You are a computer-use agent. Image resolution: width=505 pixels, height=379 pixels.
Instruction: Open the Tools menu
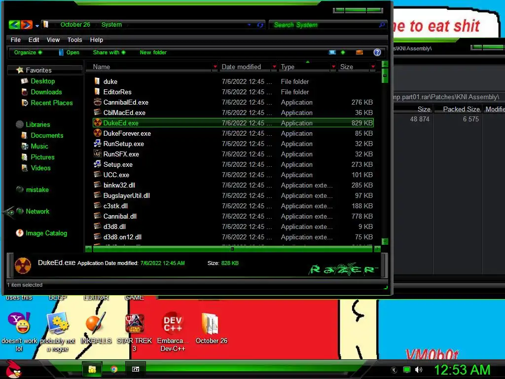(75, 39)
